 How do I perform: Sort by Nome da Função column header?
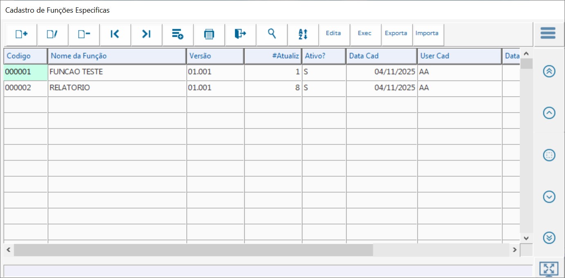pyautogui.click(x=117, y=56)
